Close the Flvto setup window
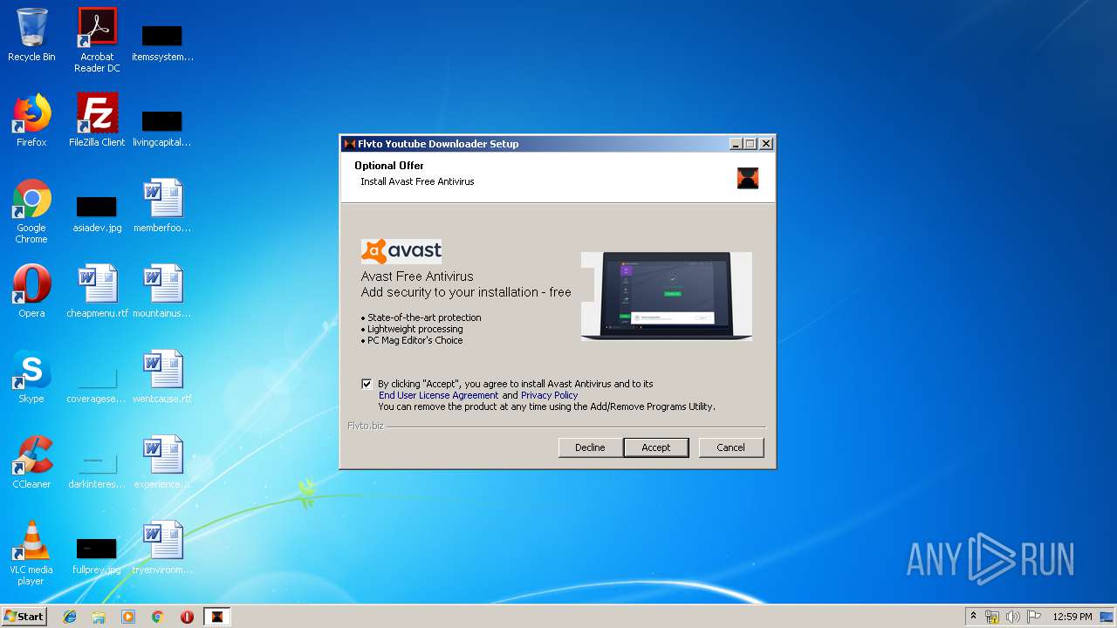Image resolution: width=1117 pixels, height=628 pixels. (766, 144)
